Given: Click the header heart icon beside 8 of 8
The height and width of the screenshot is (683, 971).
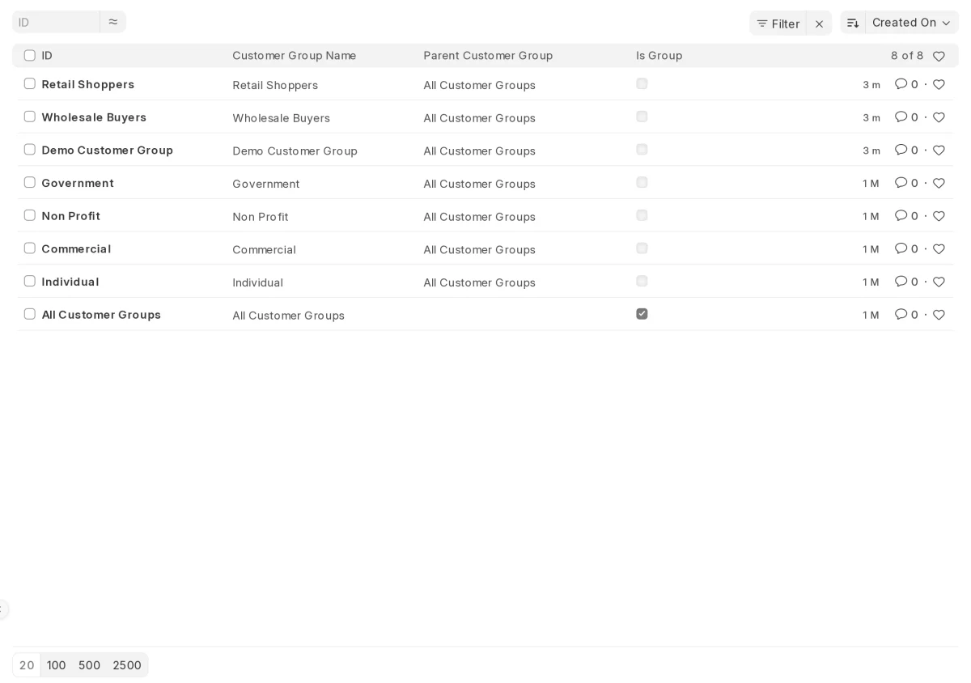Looking at the screenshot, I should 939,56.
